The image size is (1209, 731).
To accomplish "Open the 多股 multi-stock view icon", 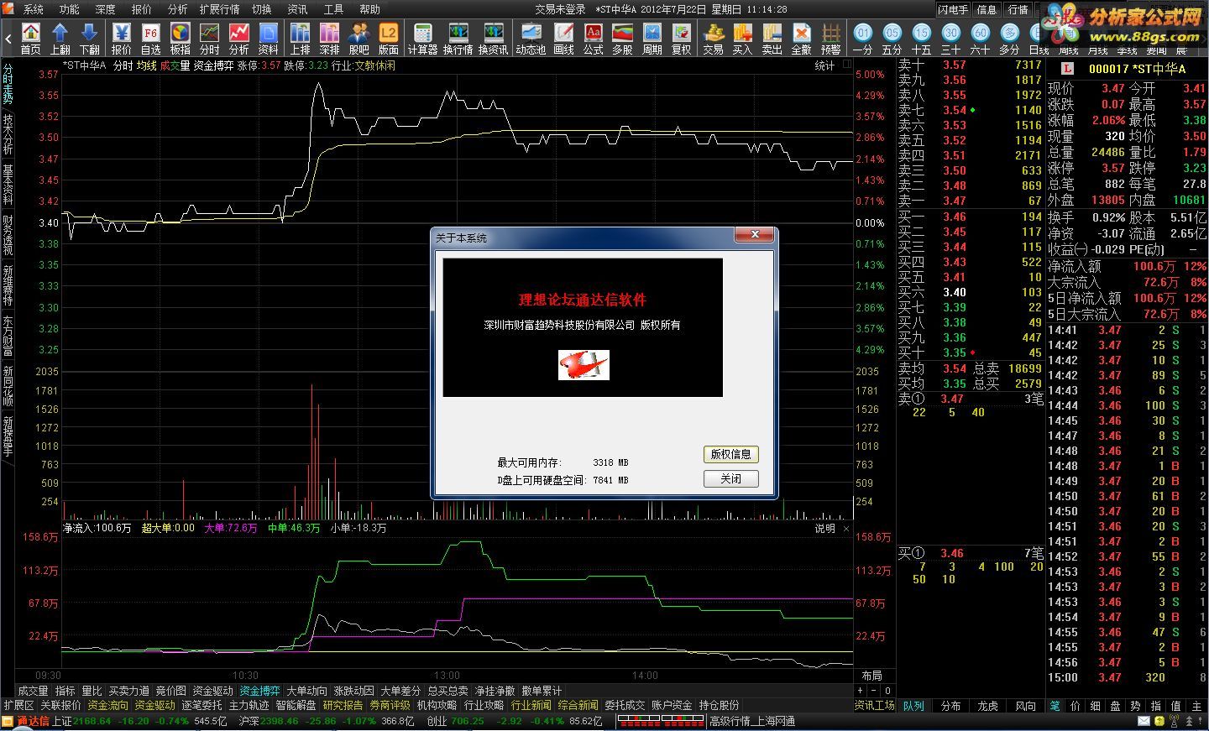I will [x=623, y=39].
